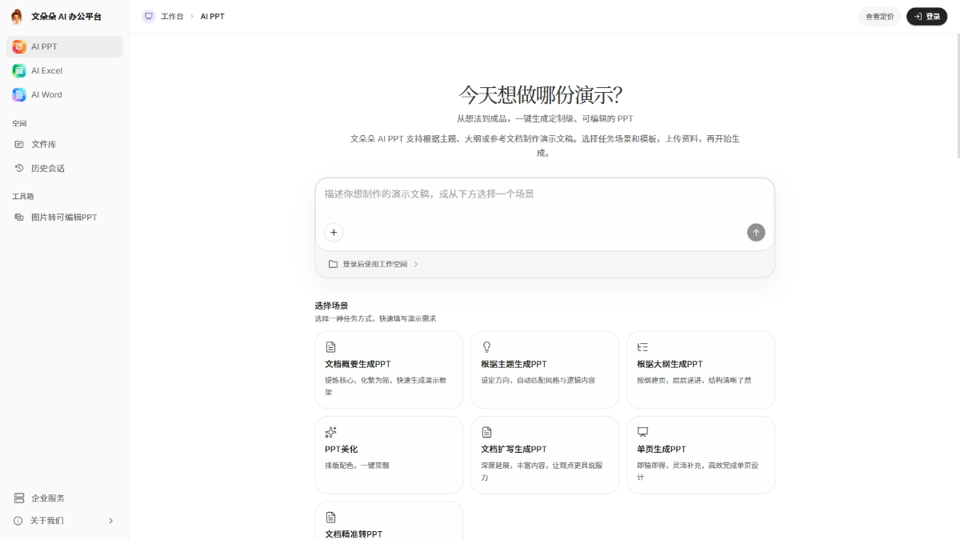Open 历史会话 label in sidebar
The image size is (960, 540).
click(48, 168)
